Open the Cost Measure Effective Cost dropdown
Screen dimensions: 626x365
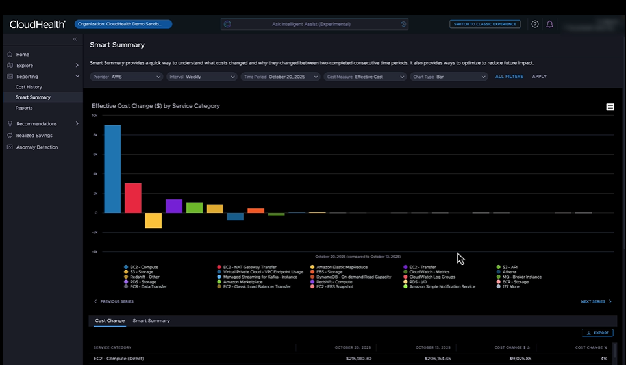coord(365,77)
